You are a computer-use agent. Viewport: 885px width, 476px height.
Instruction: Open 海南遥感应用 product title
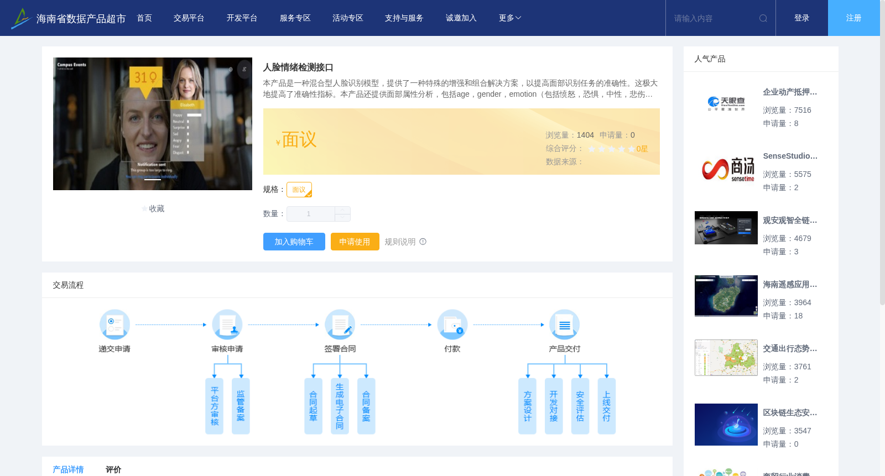pos(790,285)
